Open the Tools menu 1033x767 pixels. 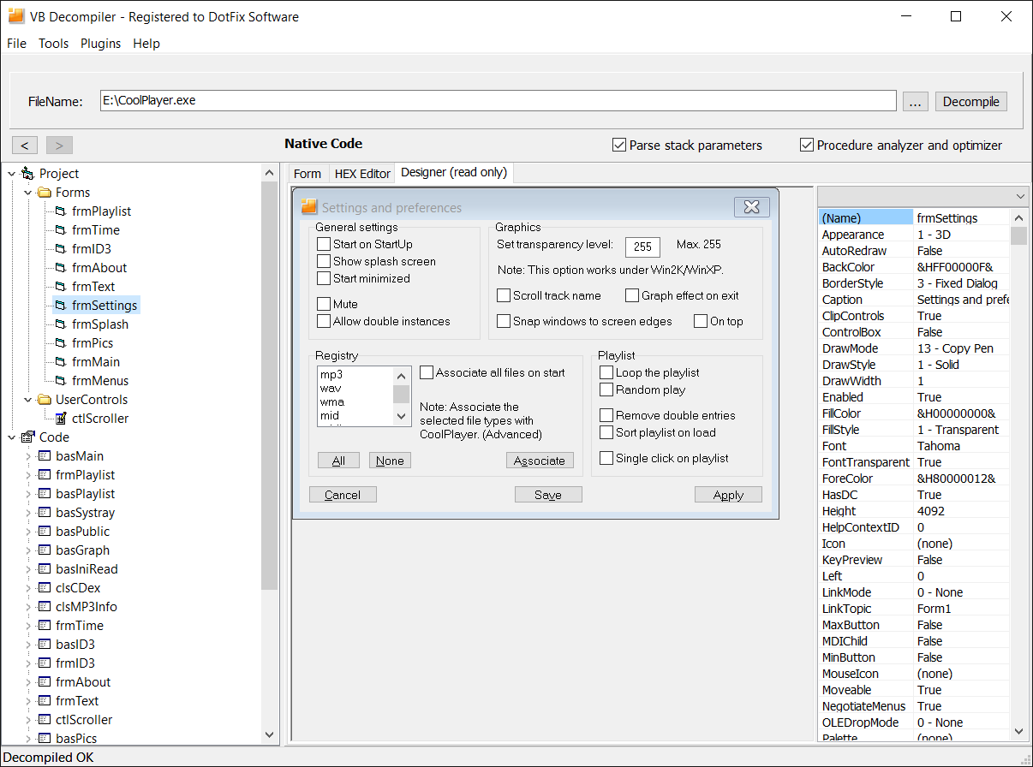[53, 44]
